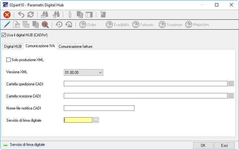Click the clock with arrow history icon

coord(69,25)
